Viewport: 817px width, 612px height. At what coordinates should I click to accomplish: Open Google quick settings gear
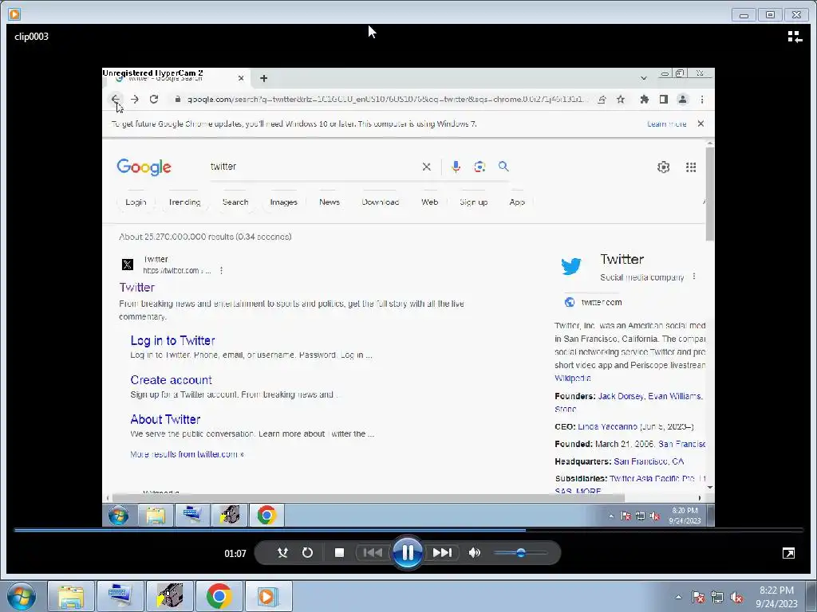(663, 167)
